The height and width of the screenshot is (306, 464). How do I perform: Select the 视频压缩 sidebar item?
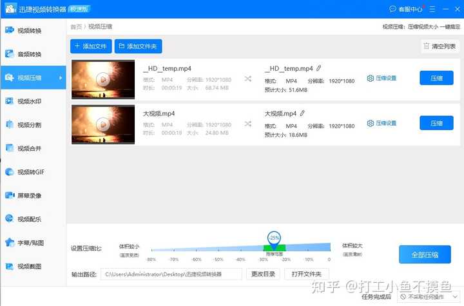click(x=33, y=77)
